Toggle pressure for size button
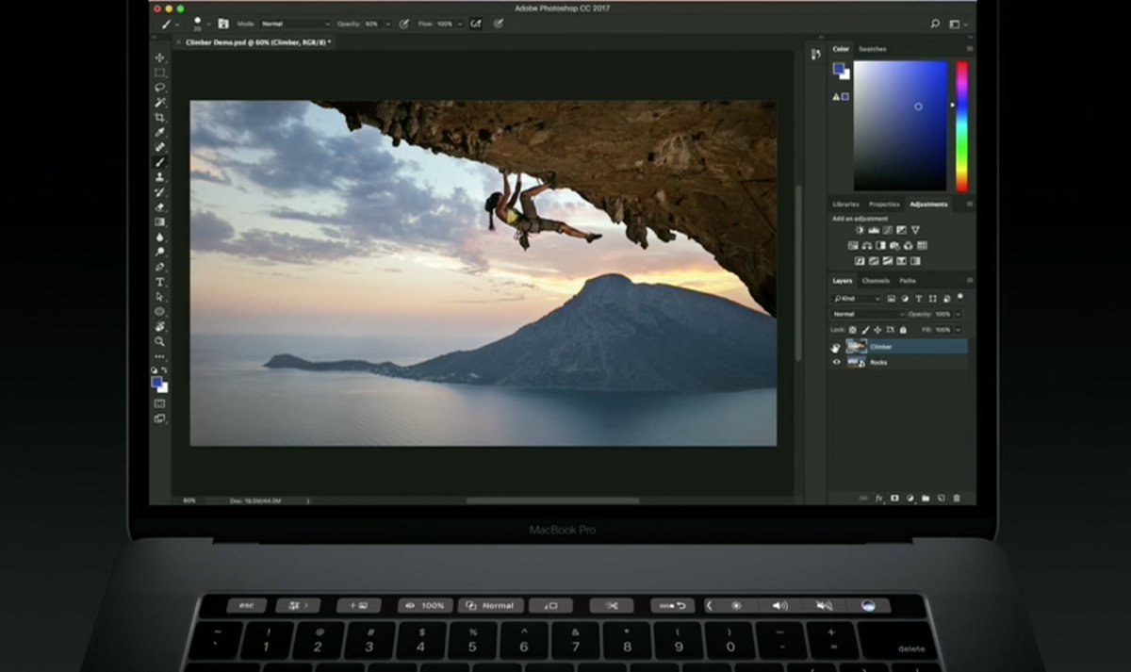The image size is (1131, 672). 500,24
